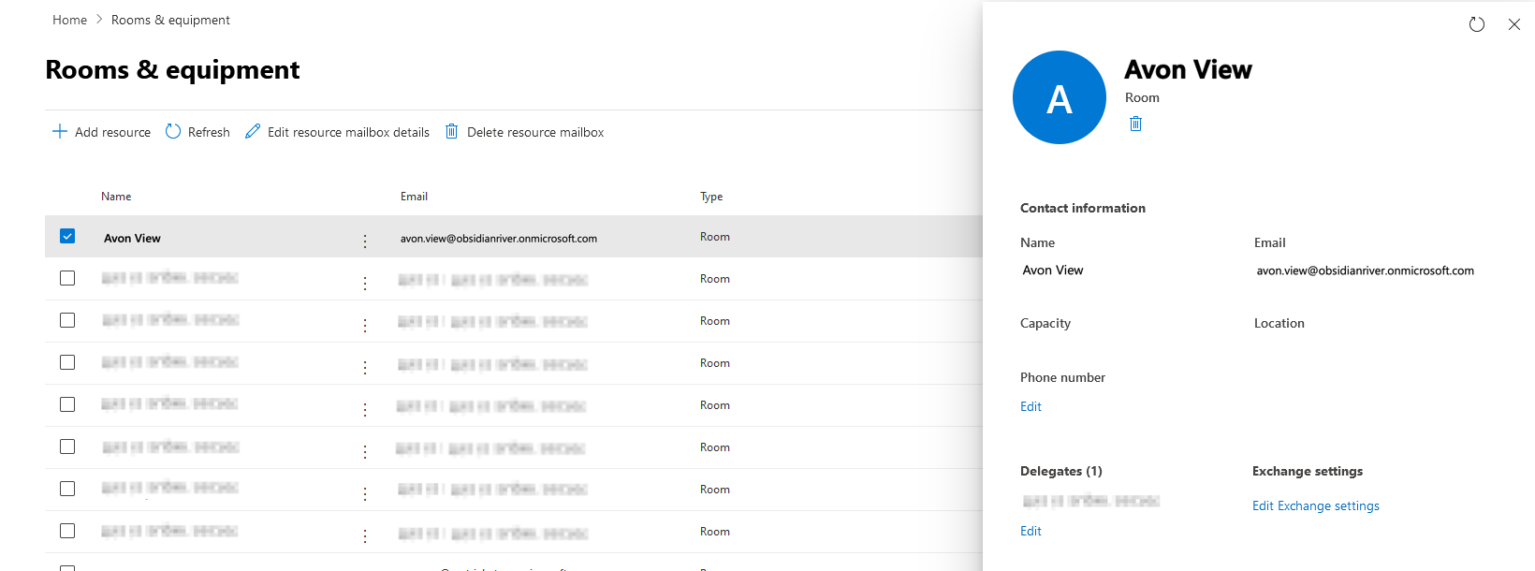
Task: Open more actions for third table row
Action: 365,326
